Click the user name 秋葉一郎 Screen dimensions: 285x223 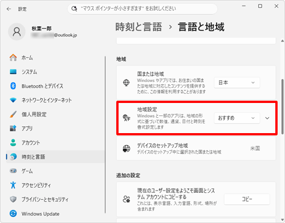42,28
